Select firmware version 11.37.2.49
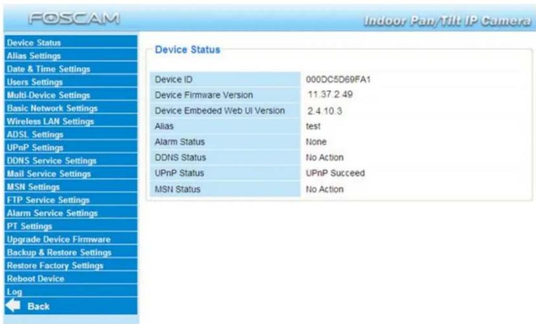 pyautogui.click(x=330, y=95)
